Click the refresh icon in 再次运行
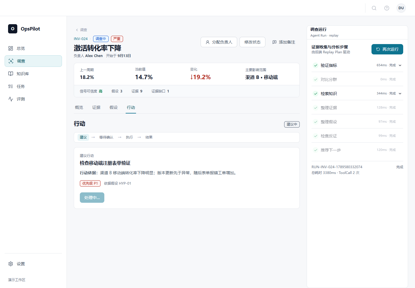Image resolution: width=415 pixels, height=288 pixels. pyautogui.click(x=378, y=49)
